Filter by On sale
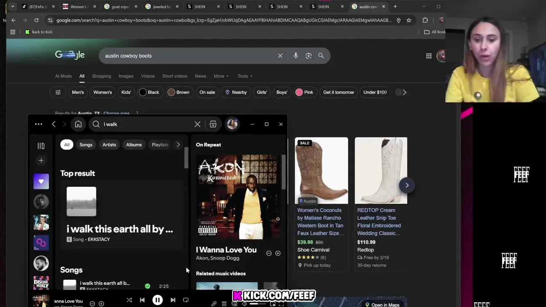The width and height of the screenshot is (546, 307). coord(207,92)
